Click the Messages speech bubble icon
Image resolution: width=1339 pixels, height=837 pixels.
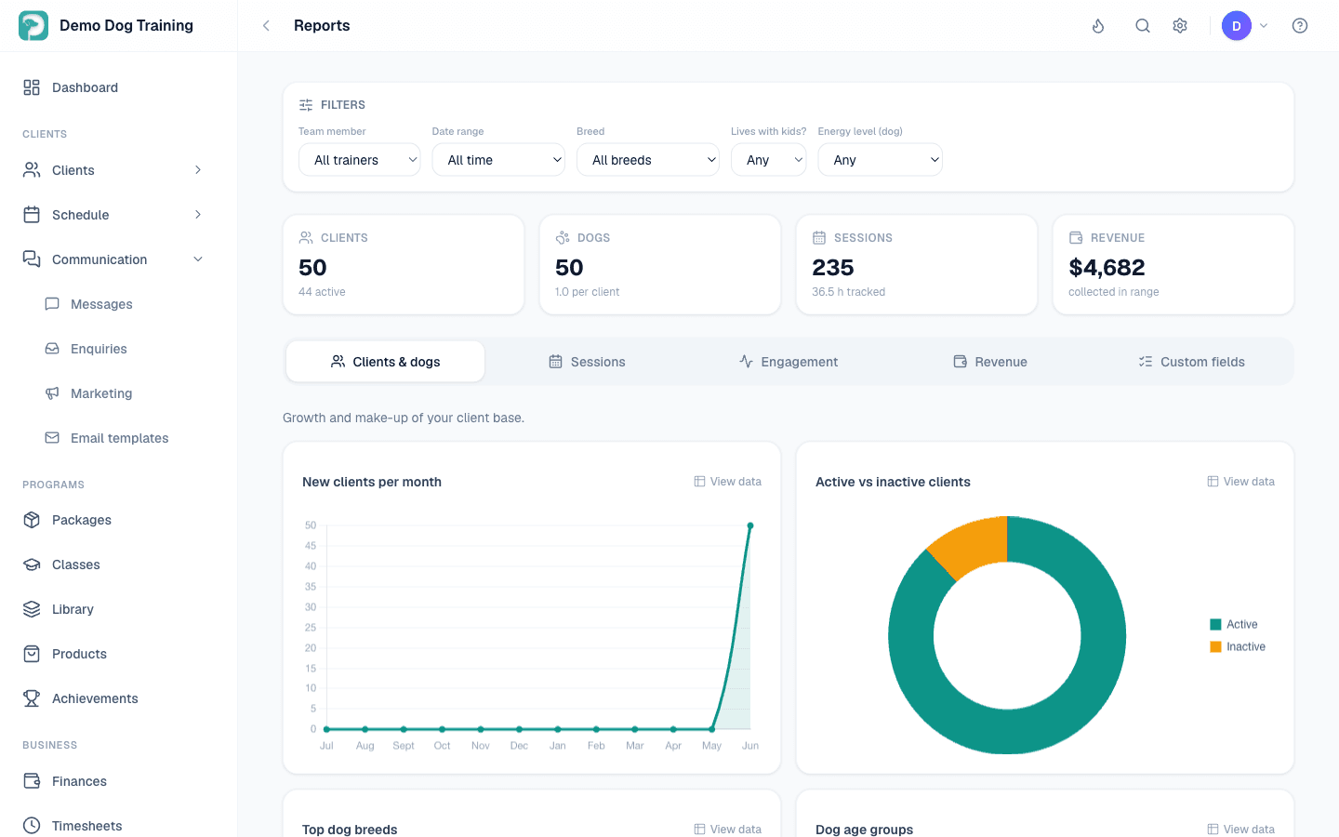[x=52, y=304]
